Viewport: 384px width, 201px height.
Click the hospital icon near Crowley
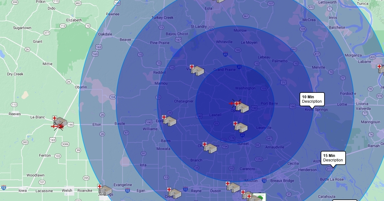174,193
